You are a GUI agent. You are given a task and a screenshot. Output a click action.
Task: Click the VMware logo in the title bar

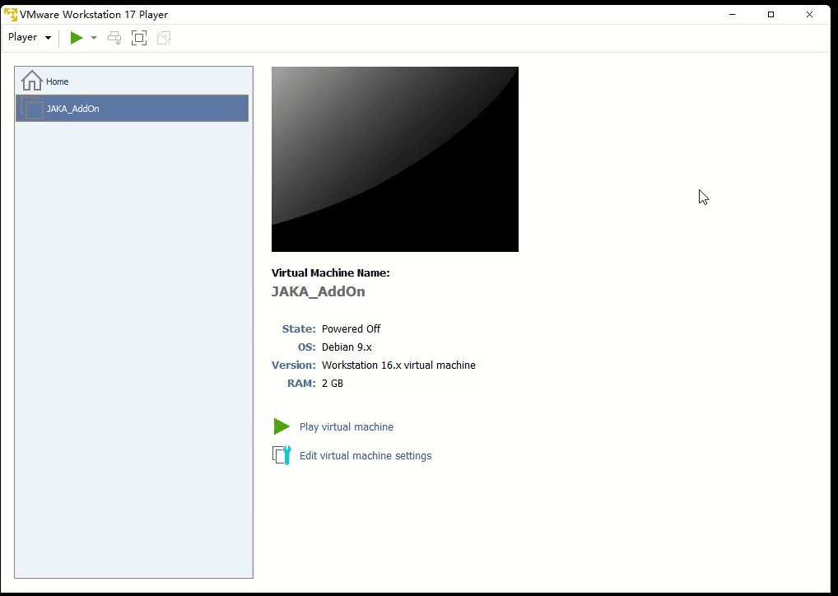11,15
